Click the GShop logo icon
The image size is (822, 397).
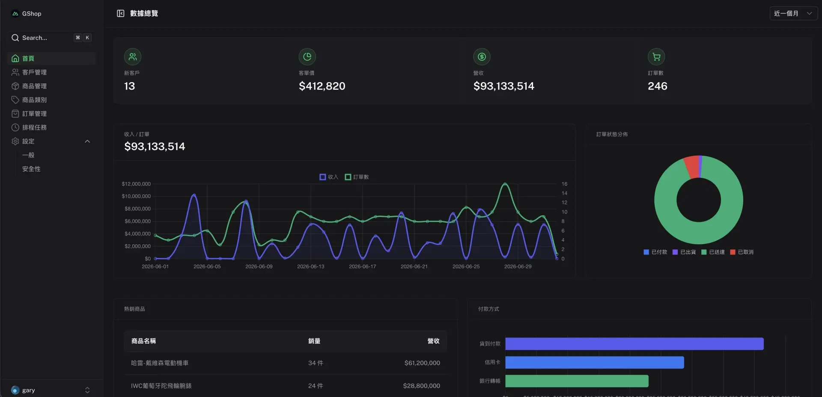pyautogui.click(x=15, y=14)
